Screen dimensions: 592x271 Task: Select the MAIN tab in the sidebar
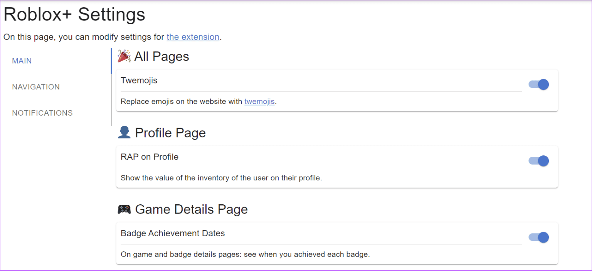point(22,61)
